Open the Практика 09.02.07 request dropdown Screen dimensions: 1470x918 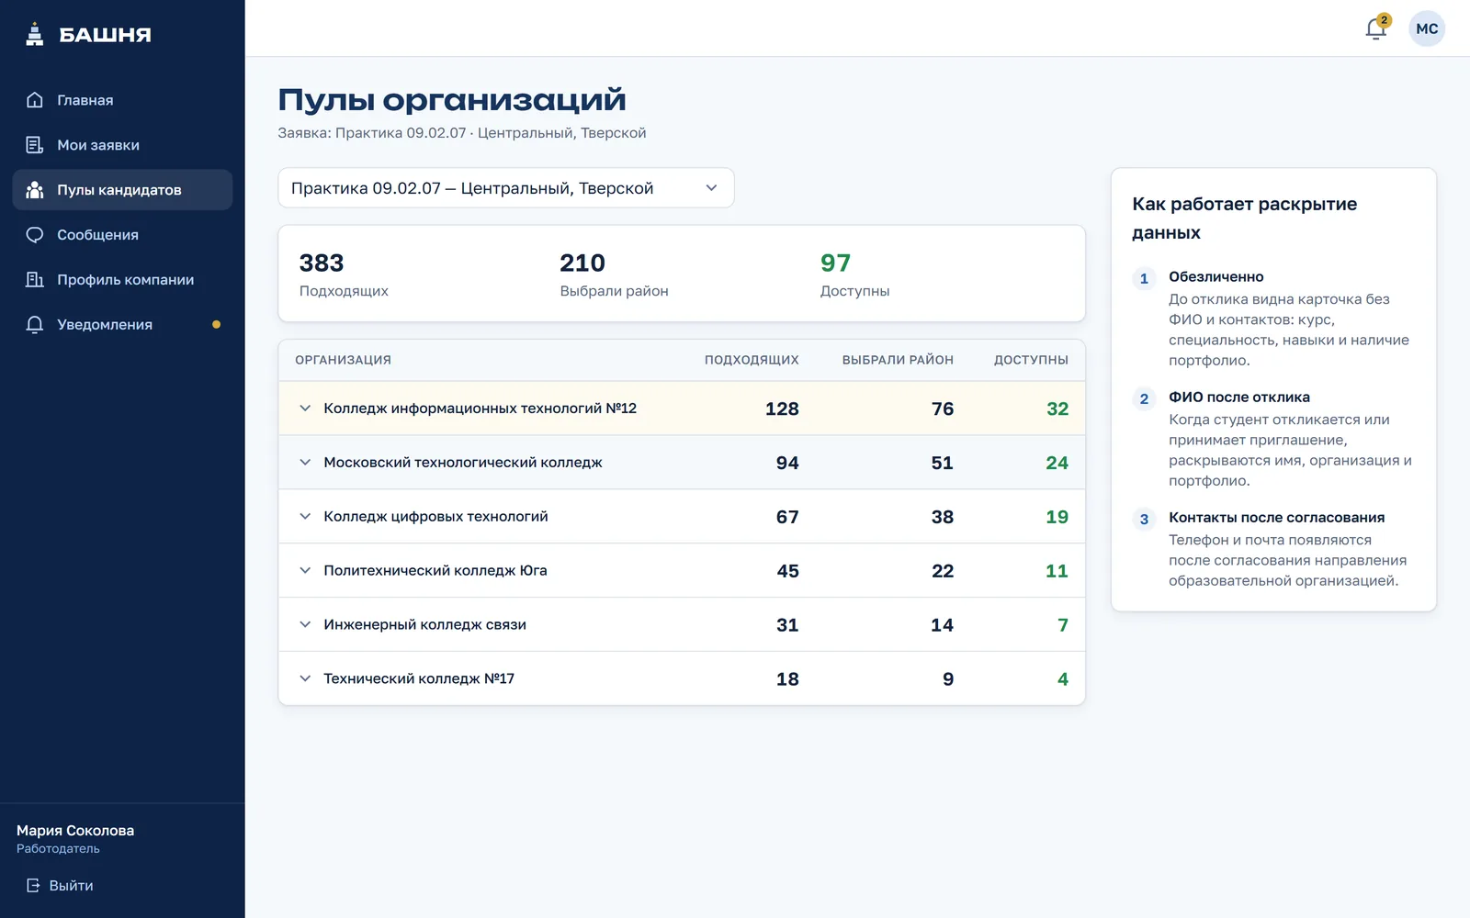point(506,188)
